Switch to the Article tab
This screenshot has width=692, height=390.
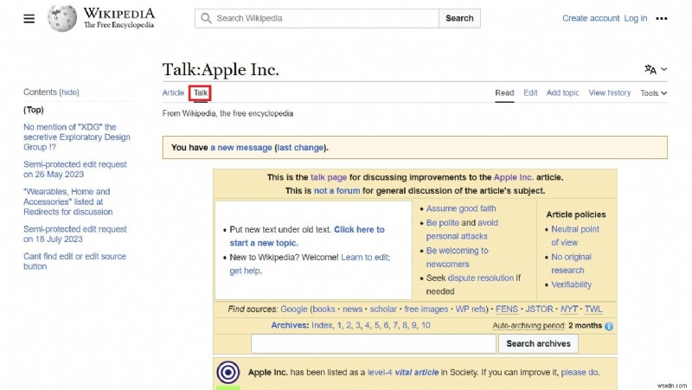click(x=173, y=93)
